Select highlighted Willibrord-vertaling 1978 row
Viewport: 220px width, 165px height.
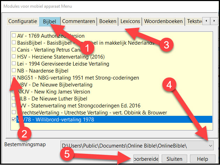[114, 119]
